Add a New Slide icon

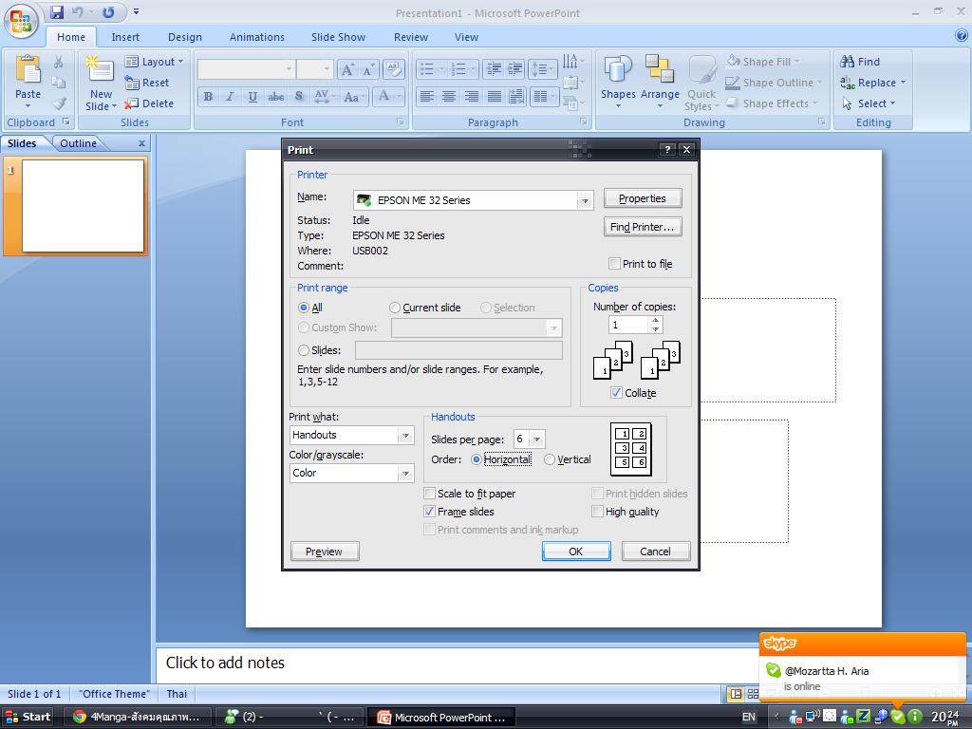(x=100, y=69)
